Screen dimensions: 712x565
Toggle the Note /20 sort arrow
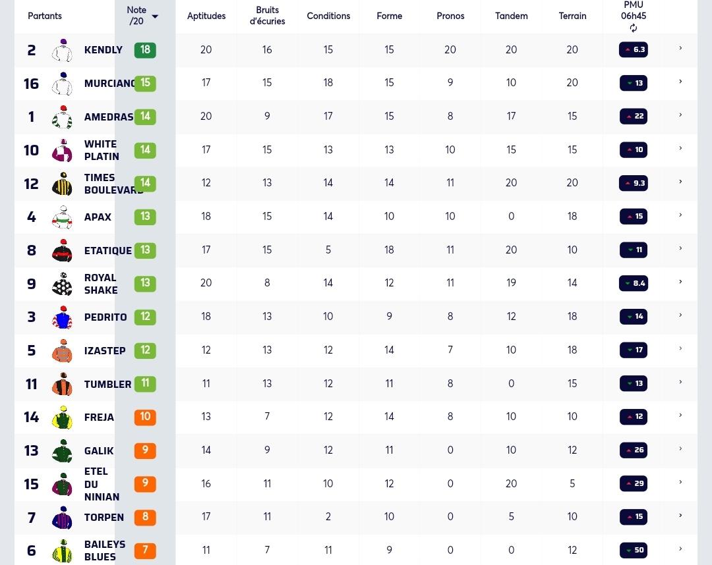155,16
